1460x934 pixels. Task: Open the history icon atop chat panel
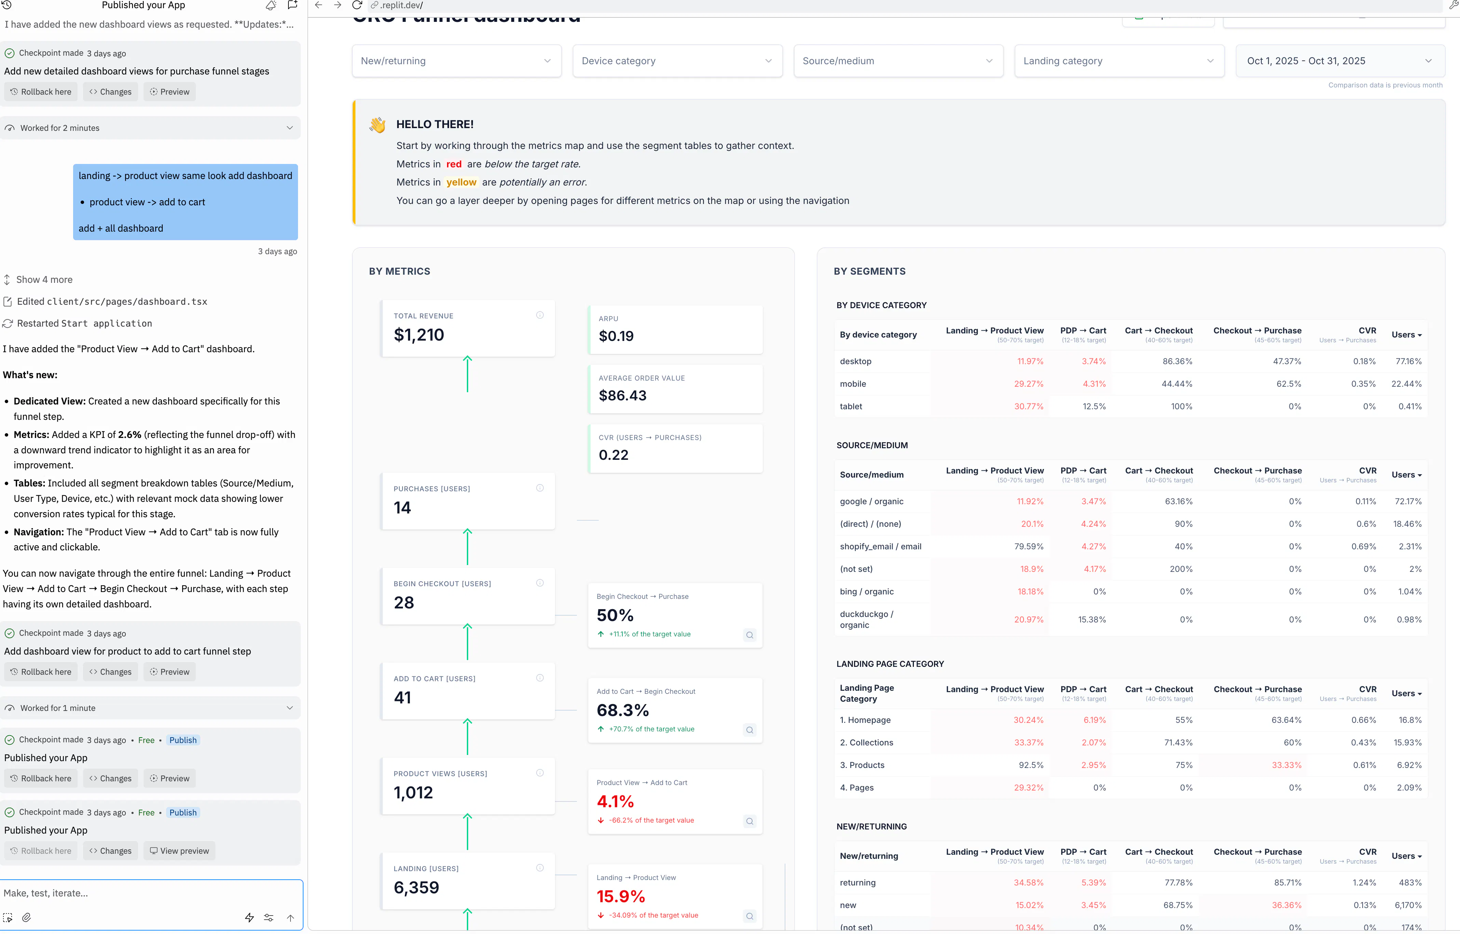(x=7, y=5)
